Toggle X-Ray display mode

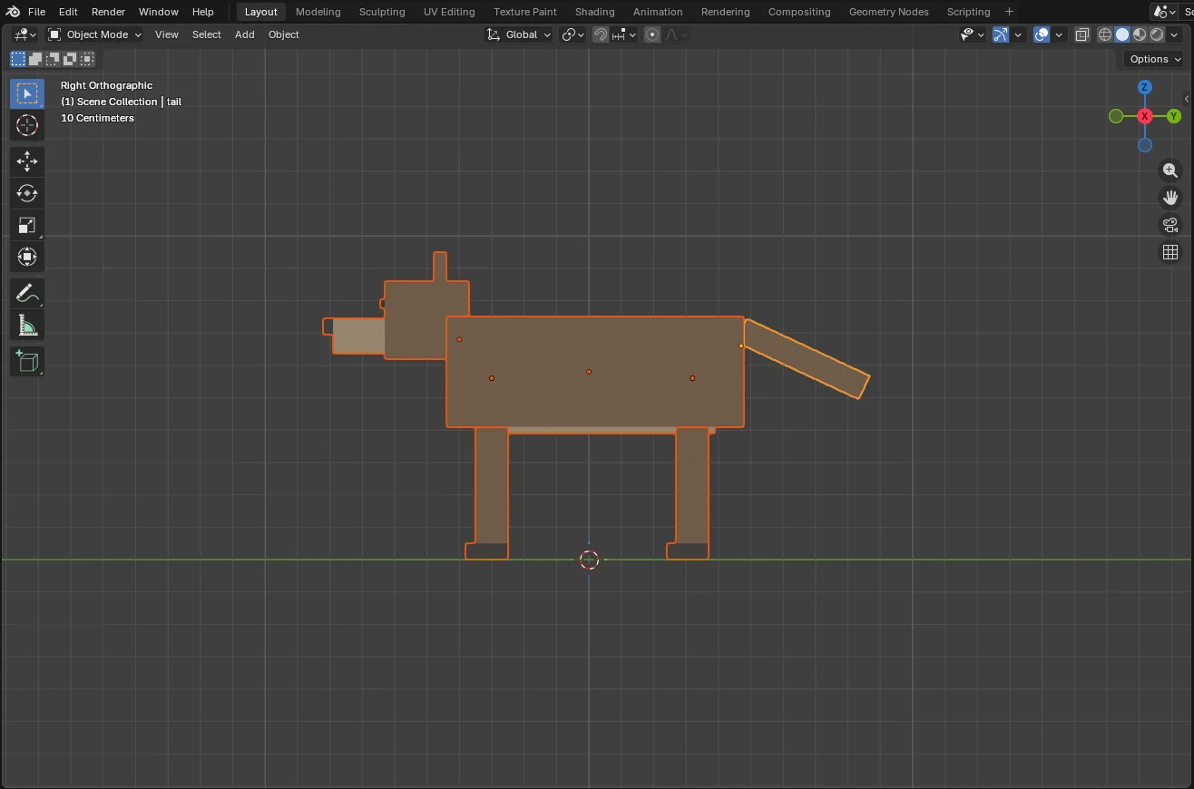[x=1081, y=34]
